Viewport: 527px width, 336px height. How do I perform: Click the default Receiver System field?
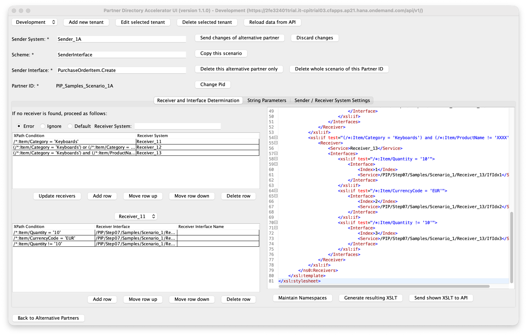click(x=178, y=126)
